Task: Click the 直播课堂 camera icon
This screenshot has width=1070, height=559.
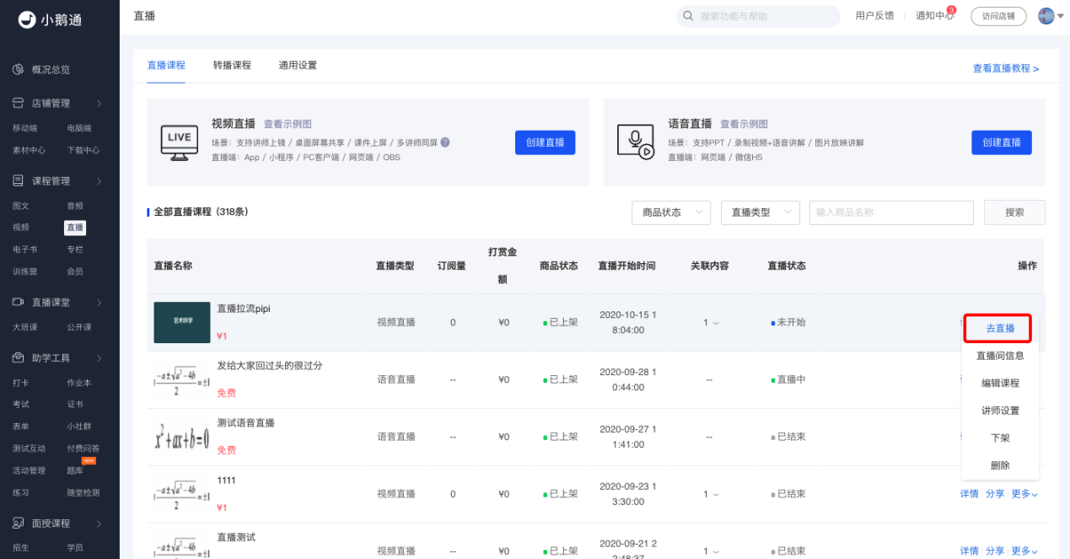Action: 18,302
